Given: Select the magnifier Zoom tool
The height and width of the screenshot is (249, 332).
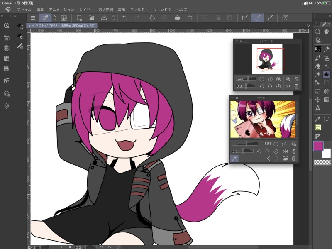Looking at the screenshot, I should tap(317, 32).
